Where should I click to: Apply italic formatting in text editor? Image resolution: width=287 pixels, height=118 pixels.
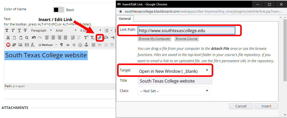coord(13,30)
